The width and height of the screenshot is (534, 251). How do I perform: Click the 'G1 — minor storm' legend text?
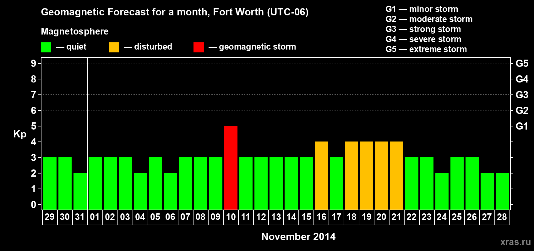(x=422, y=9)
